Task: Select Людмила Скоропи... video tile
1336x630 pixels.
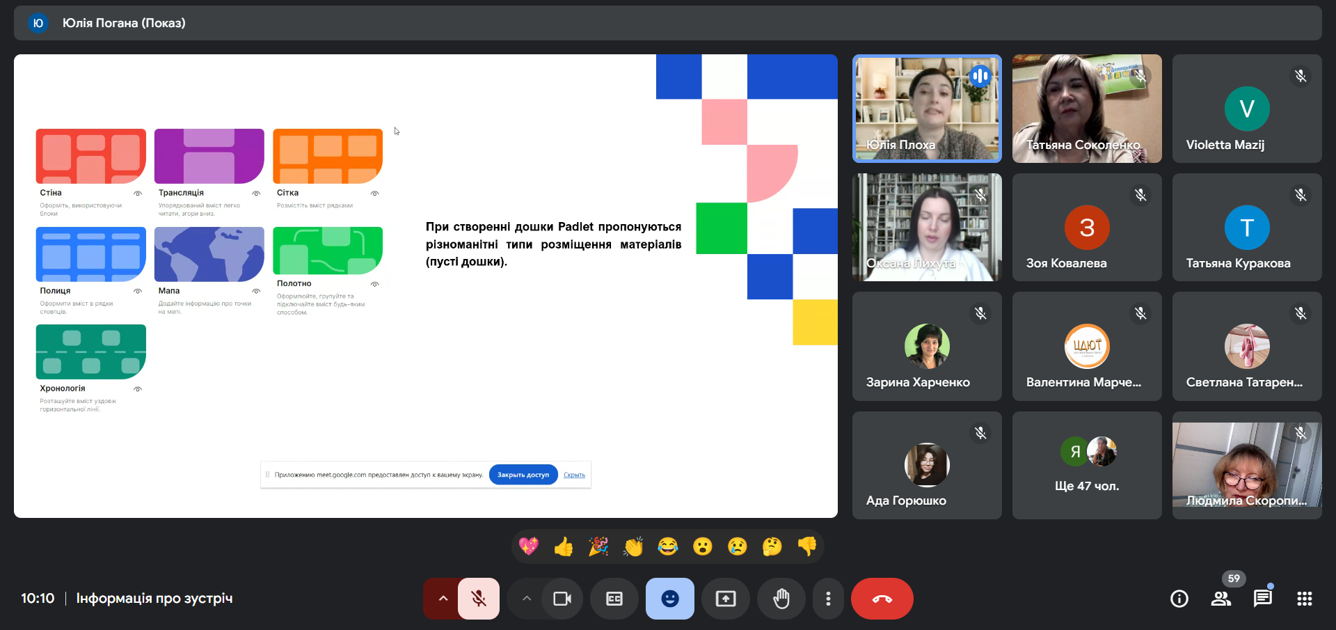Action: (x=1247, y=465)
